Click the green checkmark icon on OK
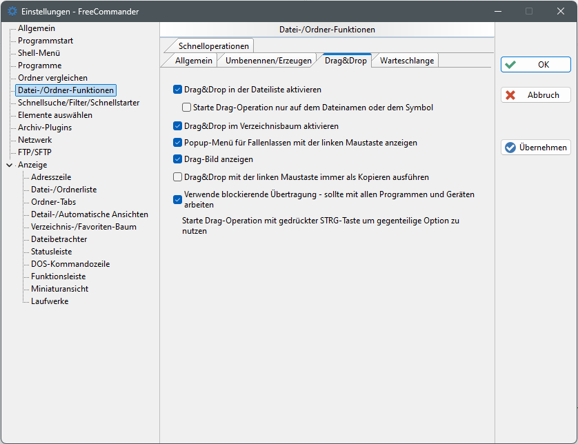This screenshot has width=578, height=444. click(510, 65)
